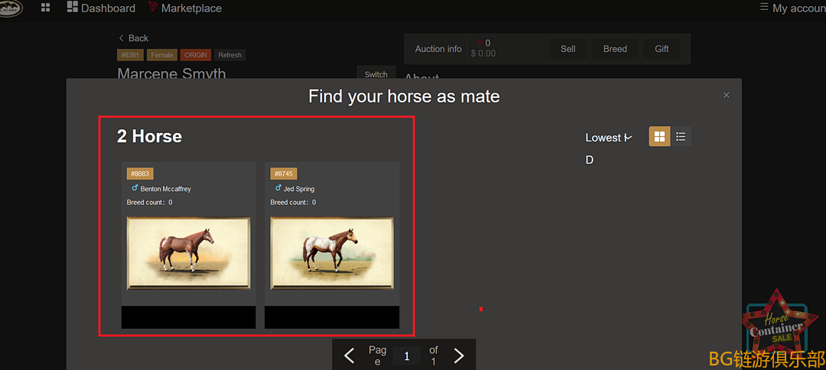Click male icon next to Jed Spring
Screen dimensions: 826x370
(x=278, y=188)
